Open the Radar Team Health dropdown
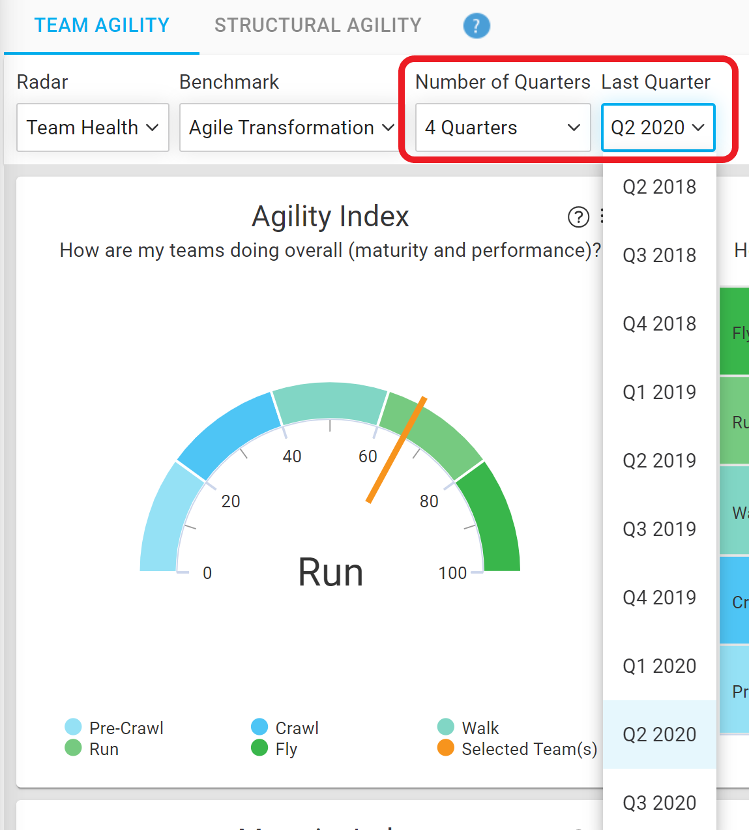 point(93,127)
